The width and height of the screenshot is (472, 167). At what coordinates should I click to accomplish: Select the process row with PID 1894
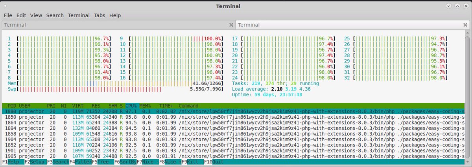pos(233,128)
